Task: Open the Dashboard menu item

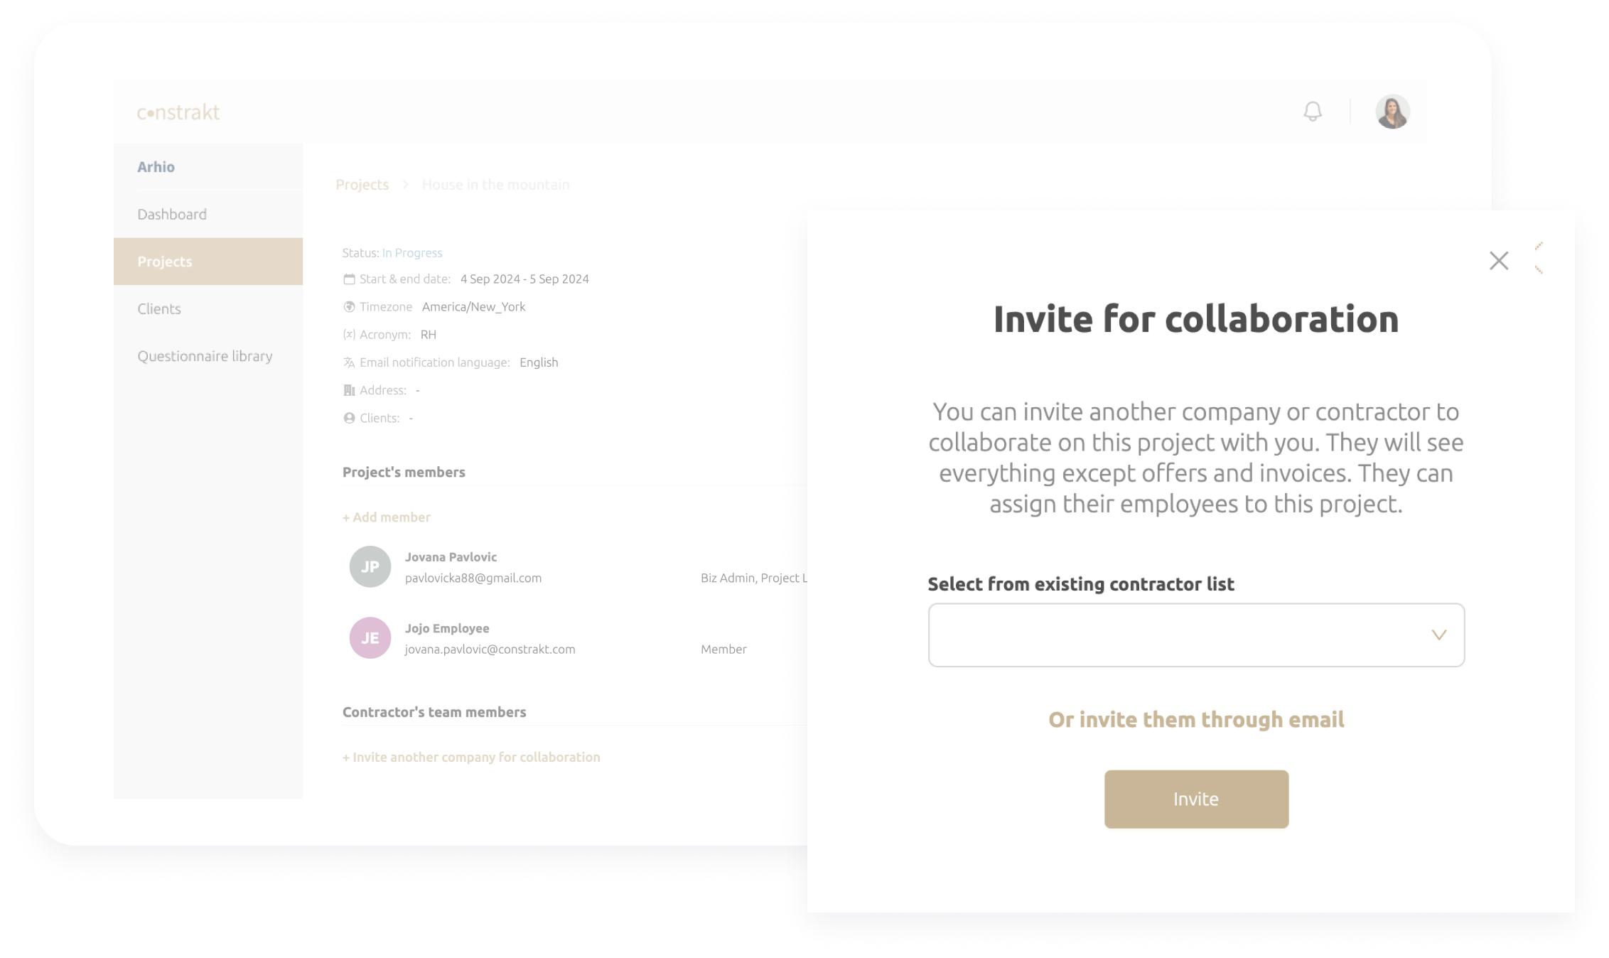Action: point(172,214)
